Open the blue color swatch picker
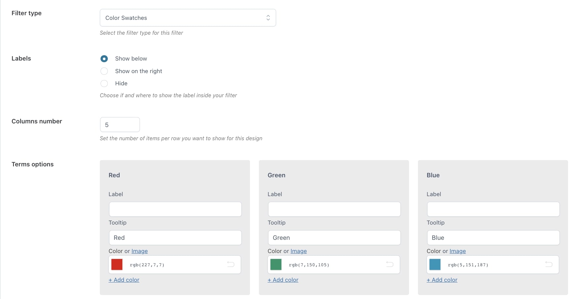The height and width of the screenshot is (299, 576). [x=435, y=265]
